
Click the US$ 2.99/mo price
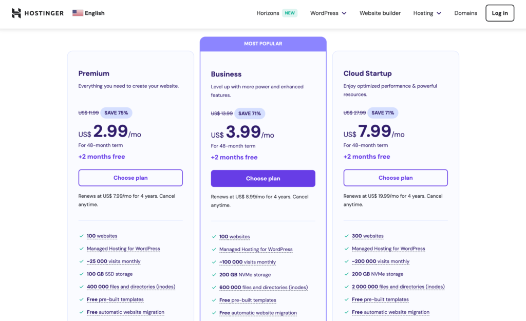[110, 131]
